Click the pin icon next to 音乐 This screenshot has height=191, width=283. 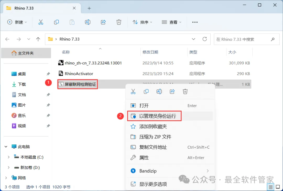point(48,115)
